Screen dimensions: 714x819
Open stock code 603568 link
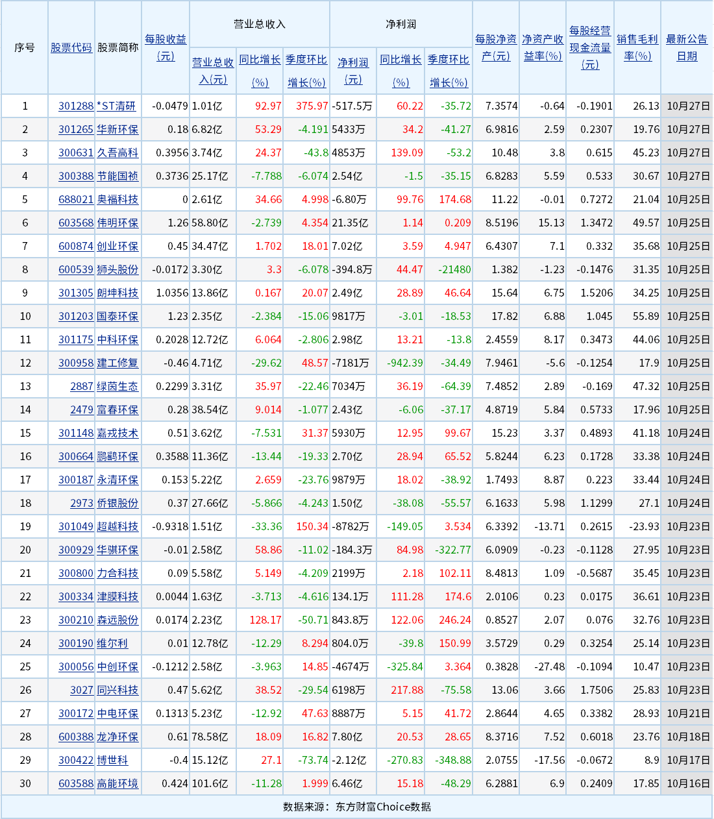tap(76, 223)
